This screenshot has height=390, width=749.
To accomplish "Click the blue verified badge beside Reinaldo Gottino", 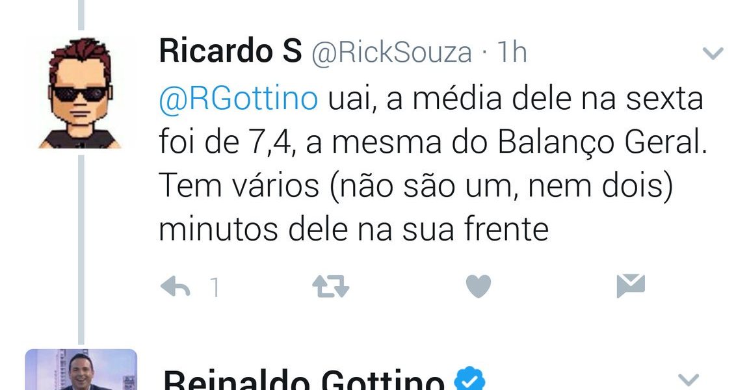I will coord(469,380).
